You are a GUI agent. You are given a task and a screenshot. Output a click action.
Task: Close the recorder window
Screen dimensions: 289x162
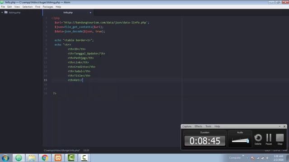pyautogui.click(x=284, y=126)
